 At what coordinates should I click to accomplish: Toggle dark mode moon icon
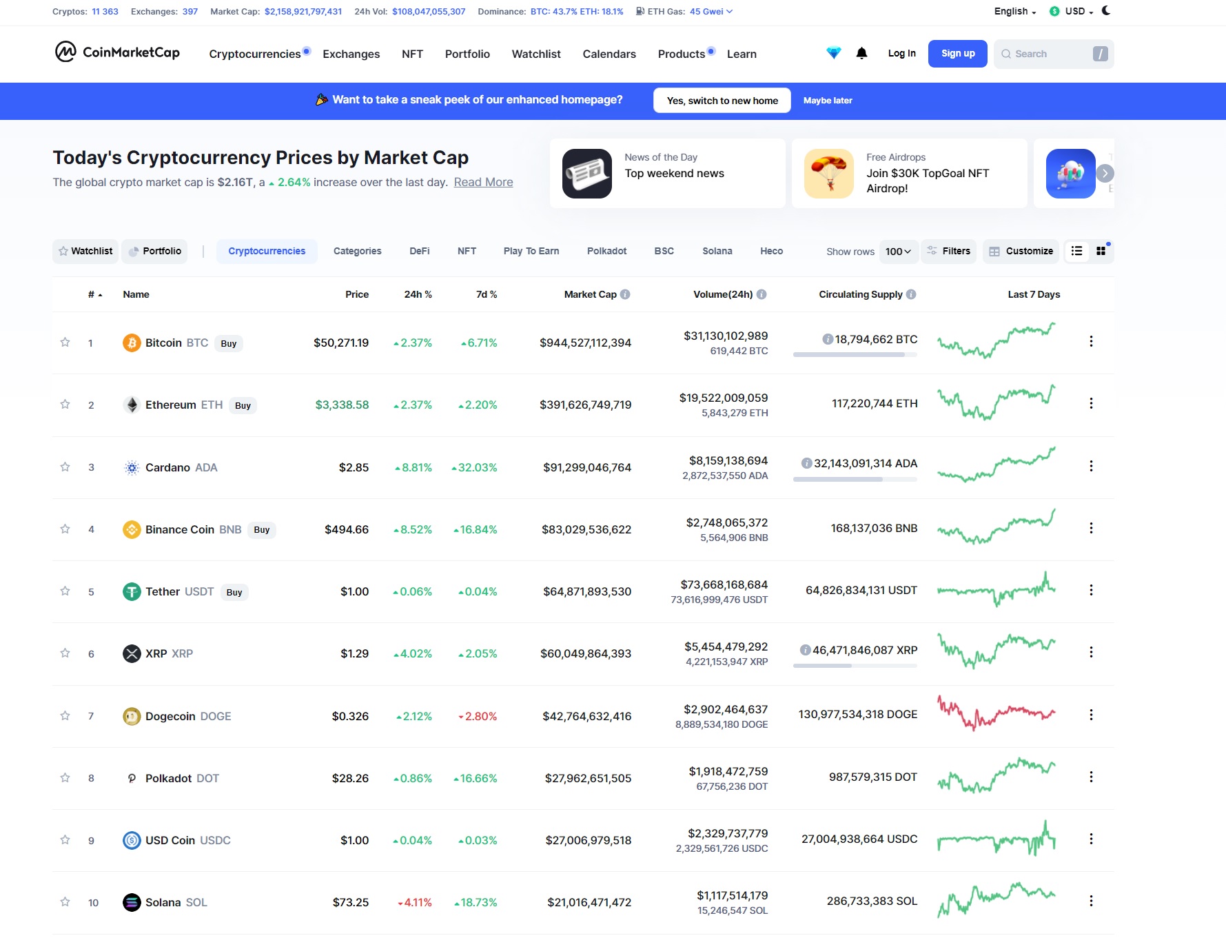click(x=1106, y=11)
